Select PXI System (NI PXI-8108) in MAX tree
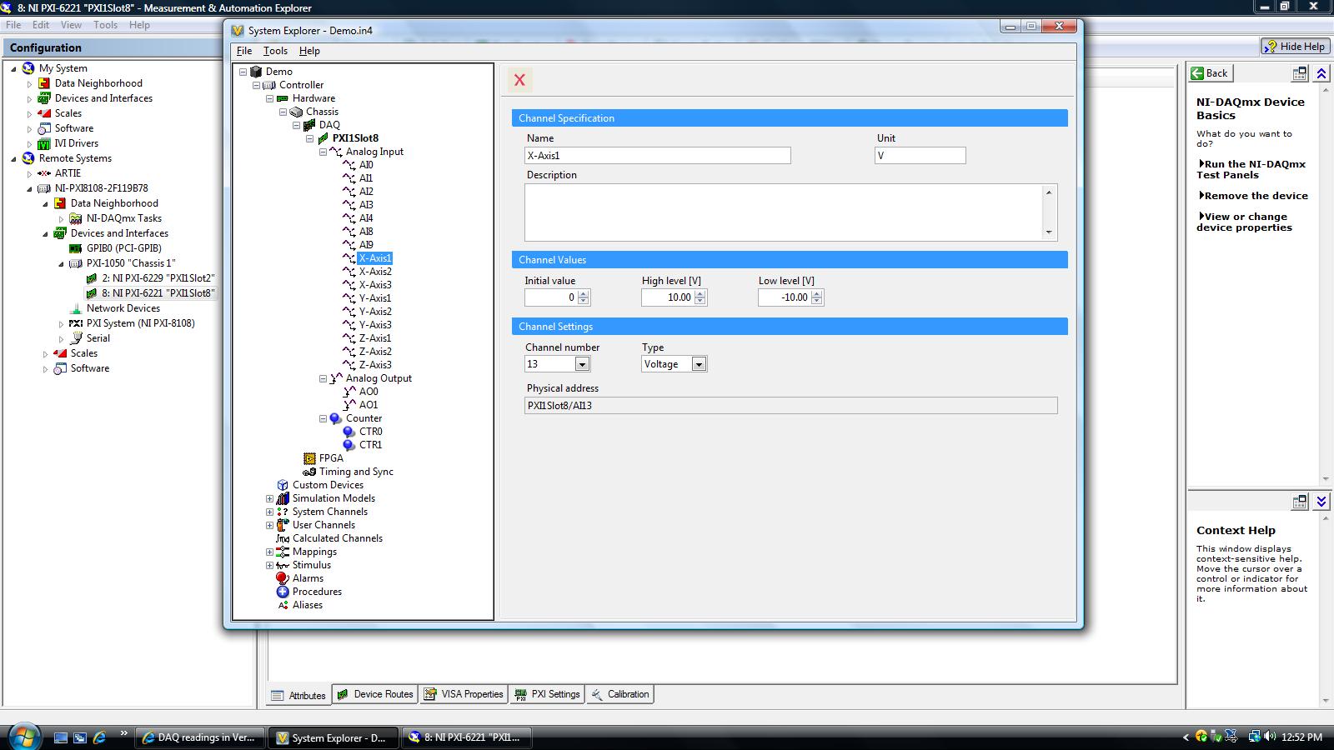Screen dimensions: 1334x750 [140, 323]
